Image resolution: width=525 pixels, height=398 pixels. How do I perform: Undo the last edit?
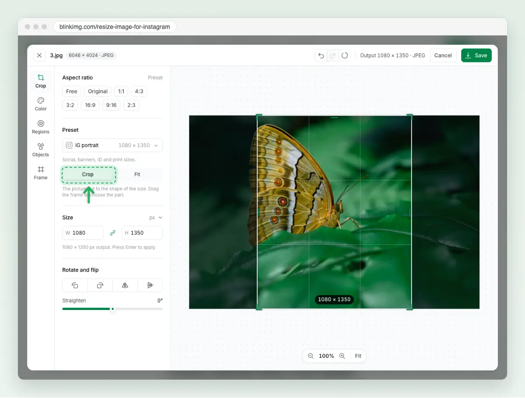[x=321, y=56]
